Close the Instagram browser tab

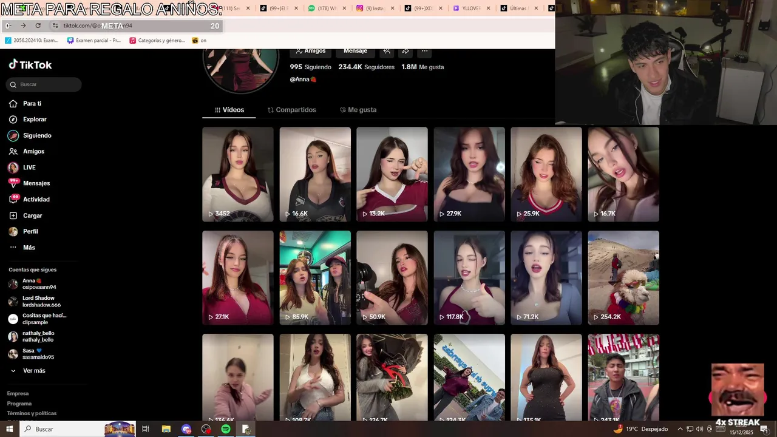(x=392, y=8)
